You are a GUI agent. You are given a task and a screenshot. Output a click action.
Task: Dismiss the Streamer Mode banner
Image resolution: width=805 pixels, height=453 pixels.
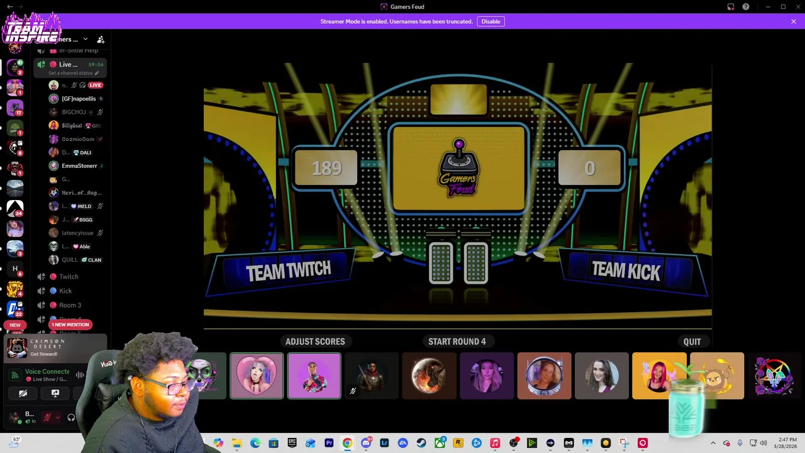click(794, 21)
